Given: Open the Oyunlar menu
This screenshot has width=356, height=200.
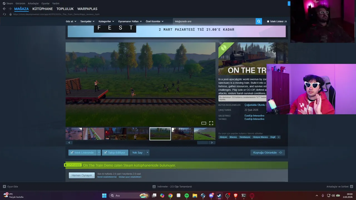Looking at the screenshot, I should click(46, 3).
